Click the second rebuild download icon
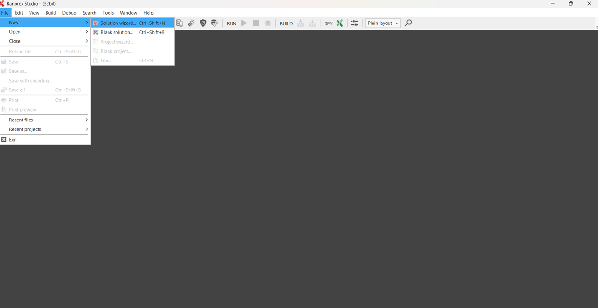Screen dimensions: 598x308 312,23
